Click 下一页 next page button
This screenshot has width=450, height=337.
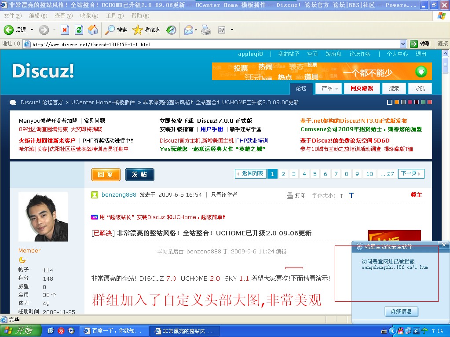click(x=411, y=173)
